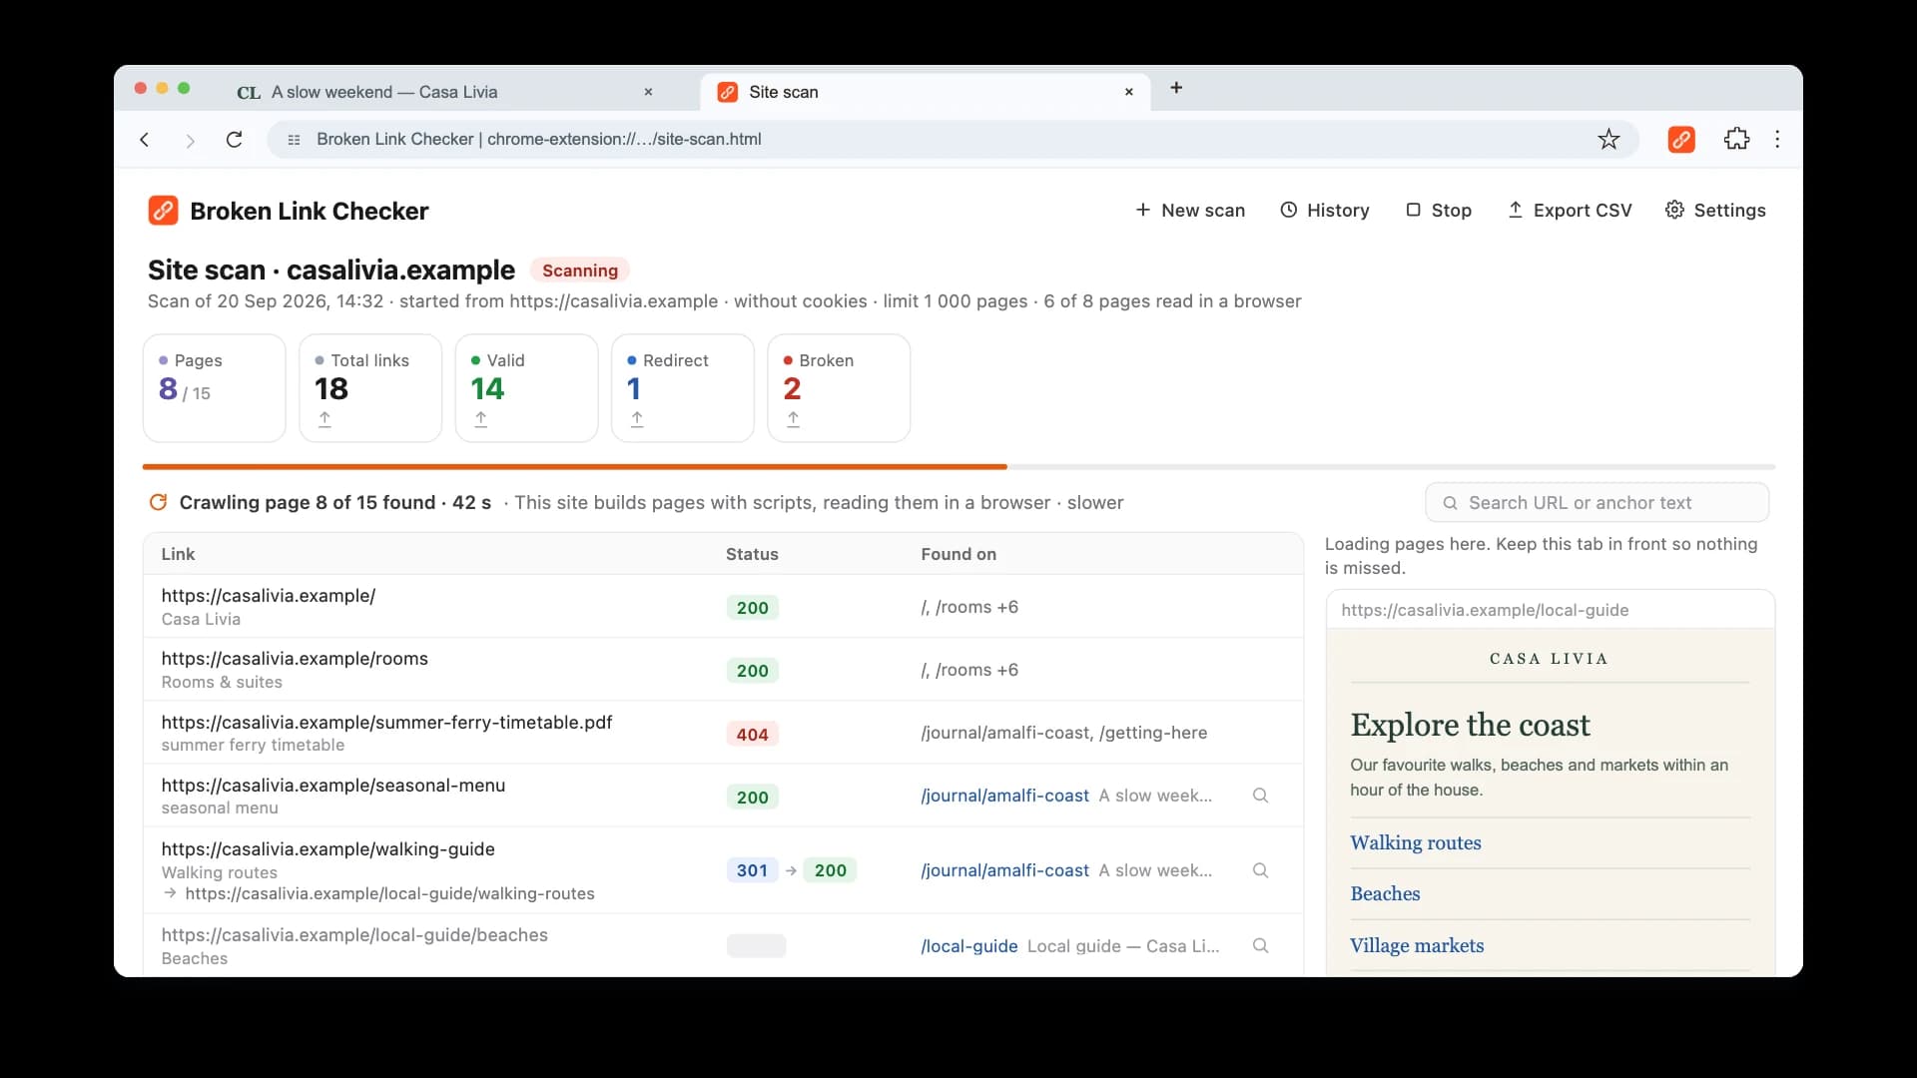Screen dimensions: 1917x1078
Task: Open the Chrome three-dot menu
Action: [1777, 140]
